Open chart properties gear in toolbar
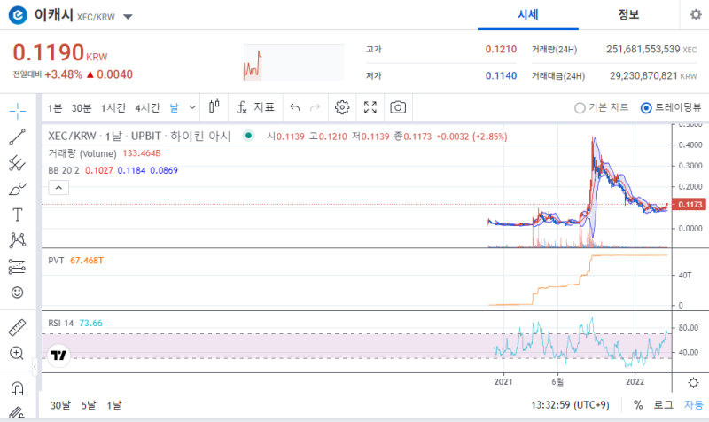 pyautogui.click(x=342, y=107)
